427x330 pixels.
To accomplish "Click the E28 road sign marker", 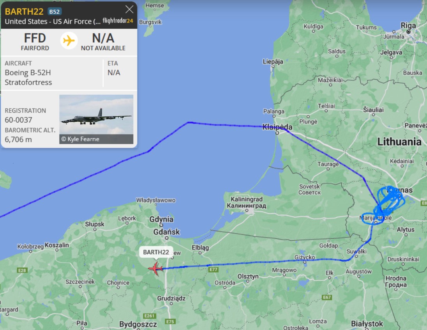I will 22,270.
